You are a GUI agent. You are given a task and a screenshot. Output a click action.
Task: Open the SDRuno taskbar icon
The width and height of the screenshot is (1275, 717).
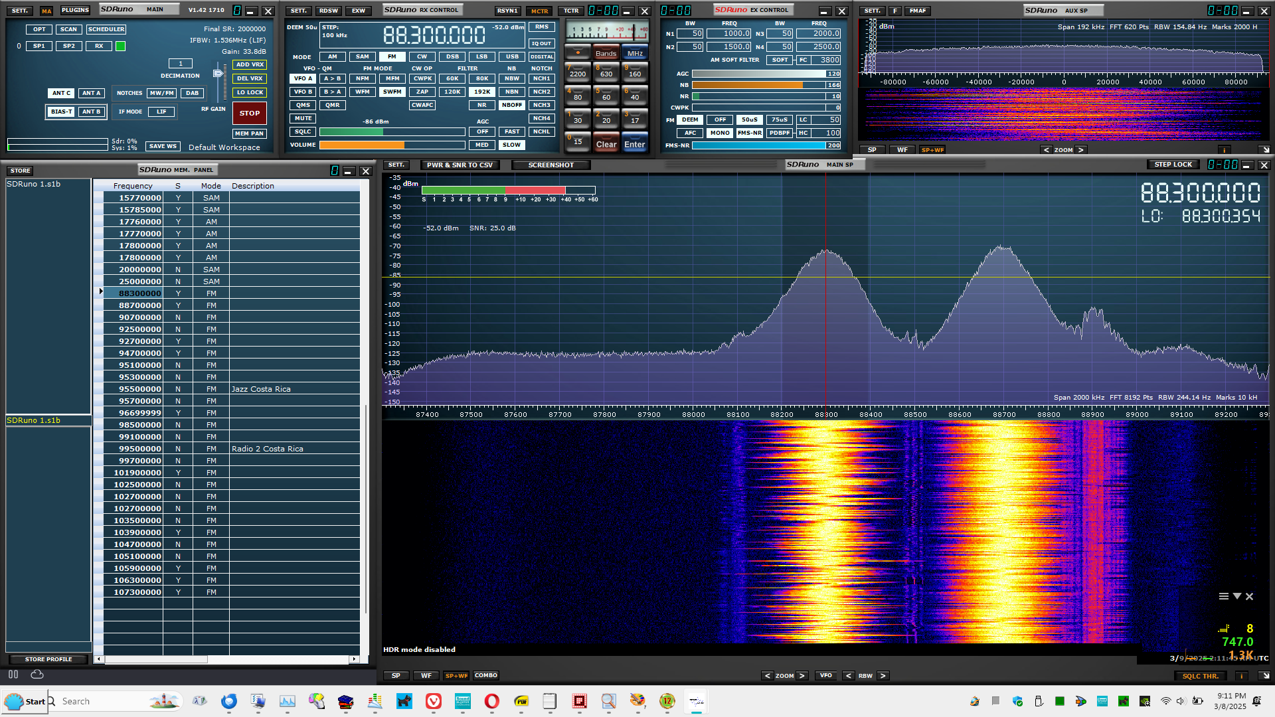(x=697, y=701)
